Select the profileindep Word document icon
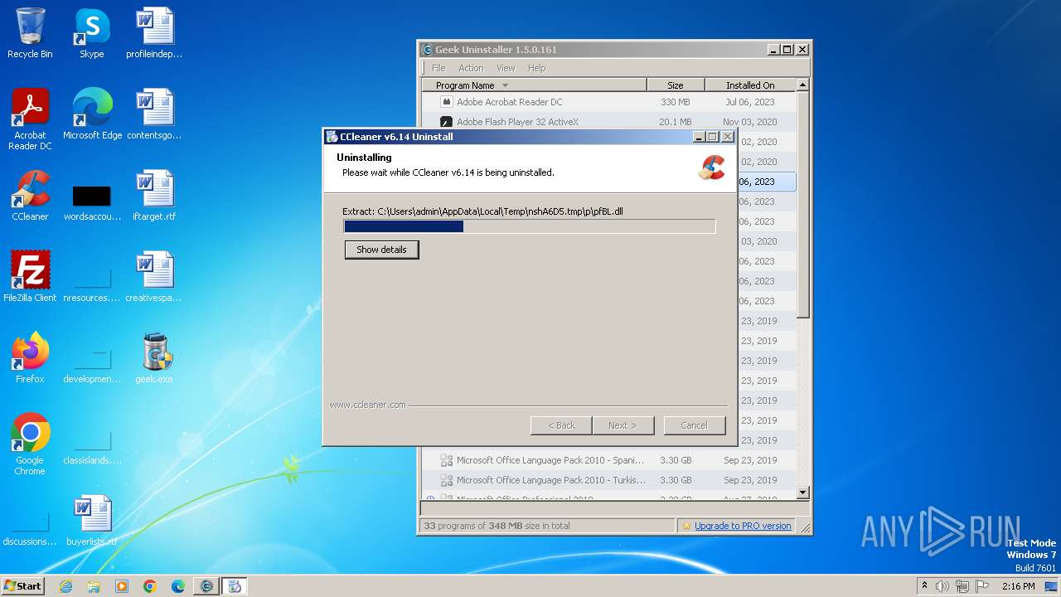Viewport: 1061px width, 597px height. (x=154, y=33)
